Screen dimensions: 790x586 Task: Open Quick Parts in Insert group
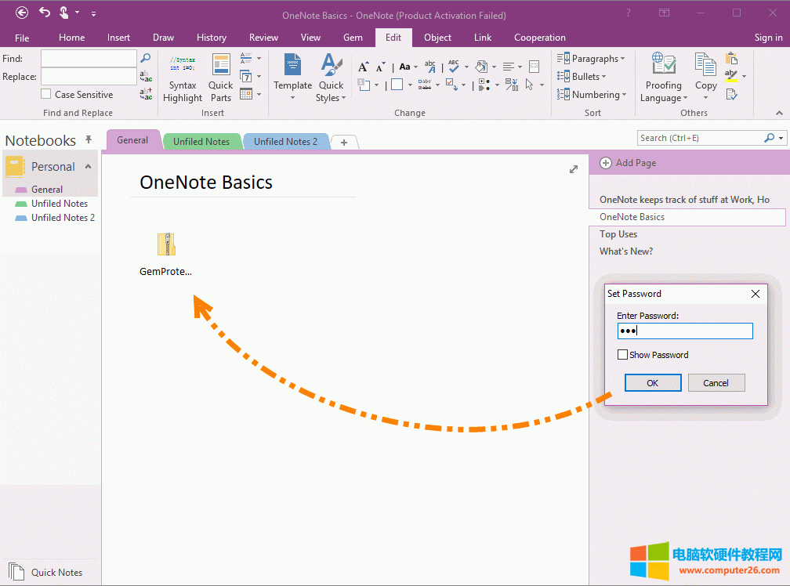(220, 78)
